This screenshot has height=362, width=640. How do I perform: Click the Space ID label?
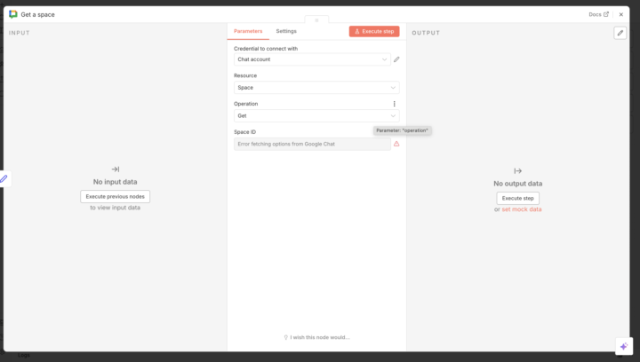point(245,132)
